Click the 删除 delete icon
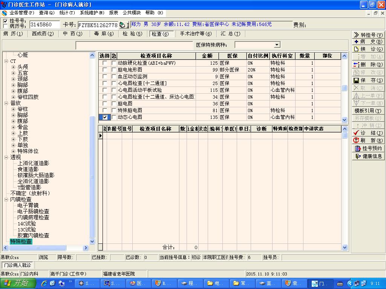The height and width of the screenshot is (289, 386). (x=356, y=65)
